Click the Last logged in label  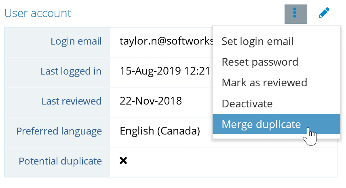click(x=71, y=71)
